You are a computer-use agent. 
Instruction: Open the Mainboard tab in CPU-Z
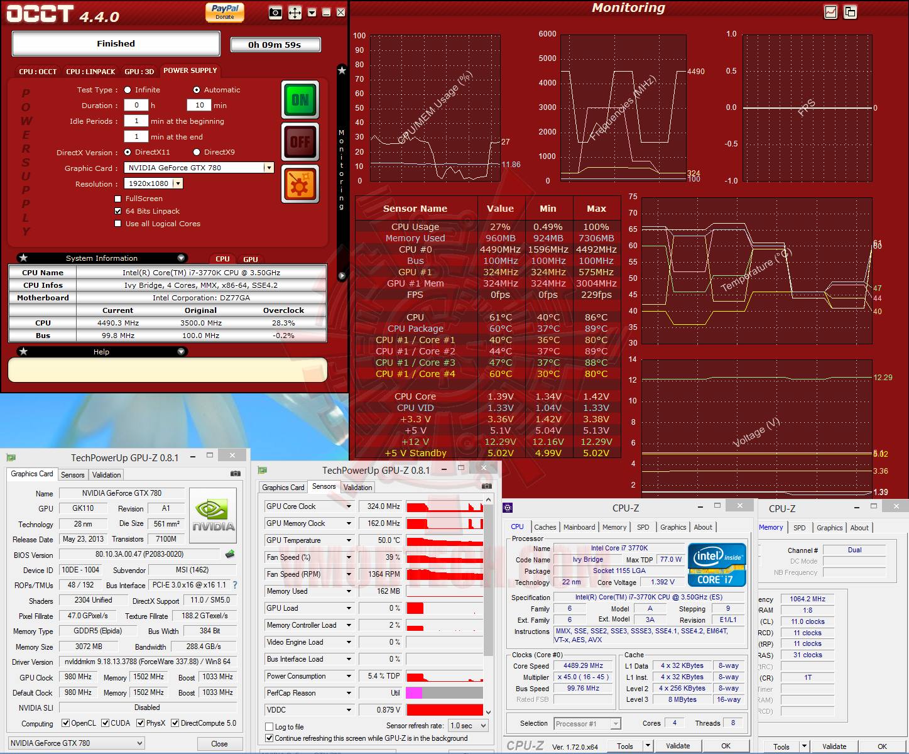tap(579, 527)
